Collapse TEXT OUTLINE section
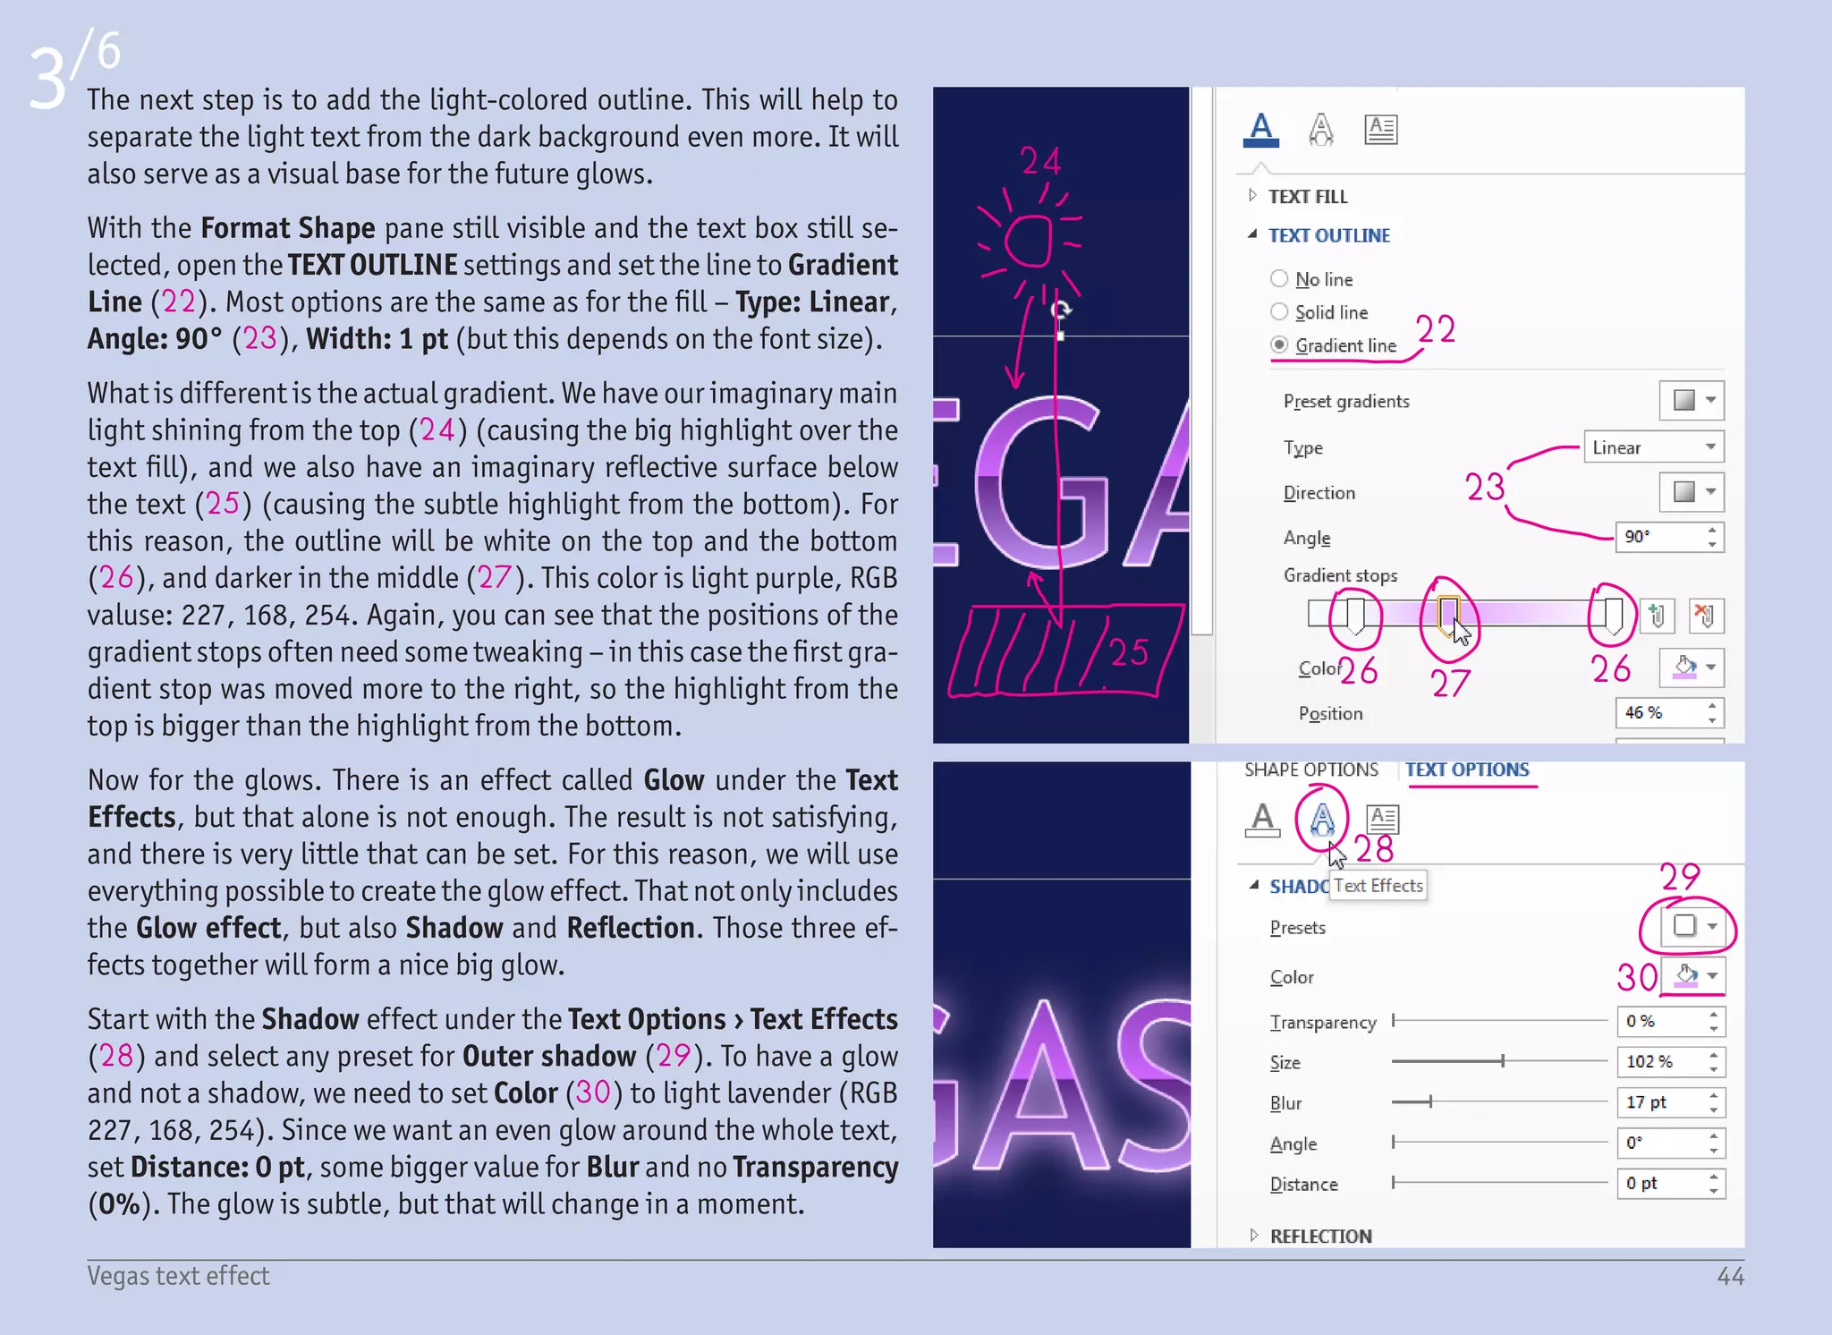This screenshot has height=1335, width=1832. coord(1319,235)
